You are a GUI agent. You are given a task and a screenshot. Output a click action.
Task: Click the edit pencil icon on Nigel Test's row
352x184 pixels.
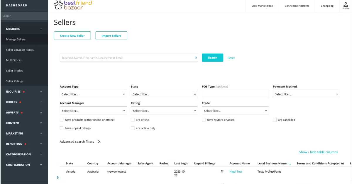222,171
